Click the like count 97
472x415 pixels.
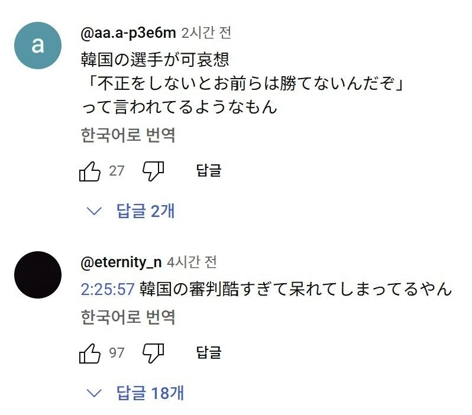(117, 353)
